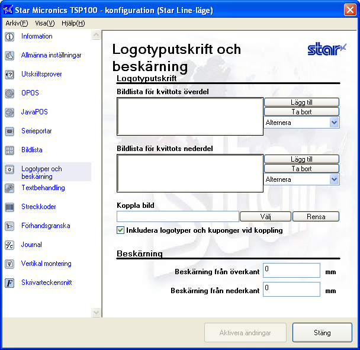Image resolution: width=360 pixels, height=350 pixels.
Task: Open the OPOS page link
Action: coord(30,93)
